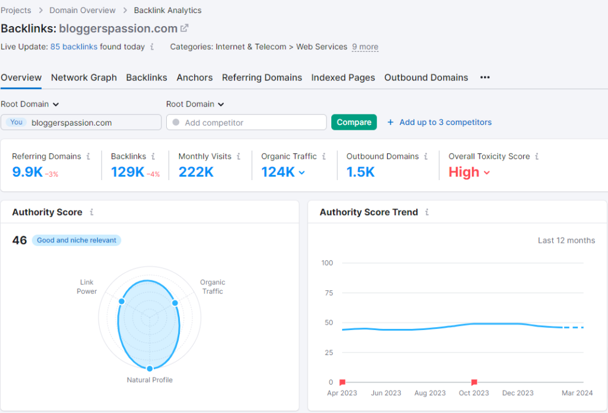
Task: Click info icon beside Monthly Visits
Action: tap(239, 156)
